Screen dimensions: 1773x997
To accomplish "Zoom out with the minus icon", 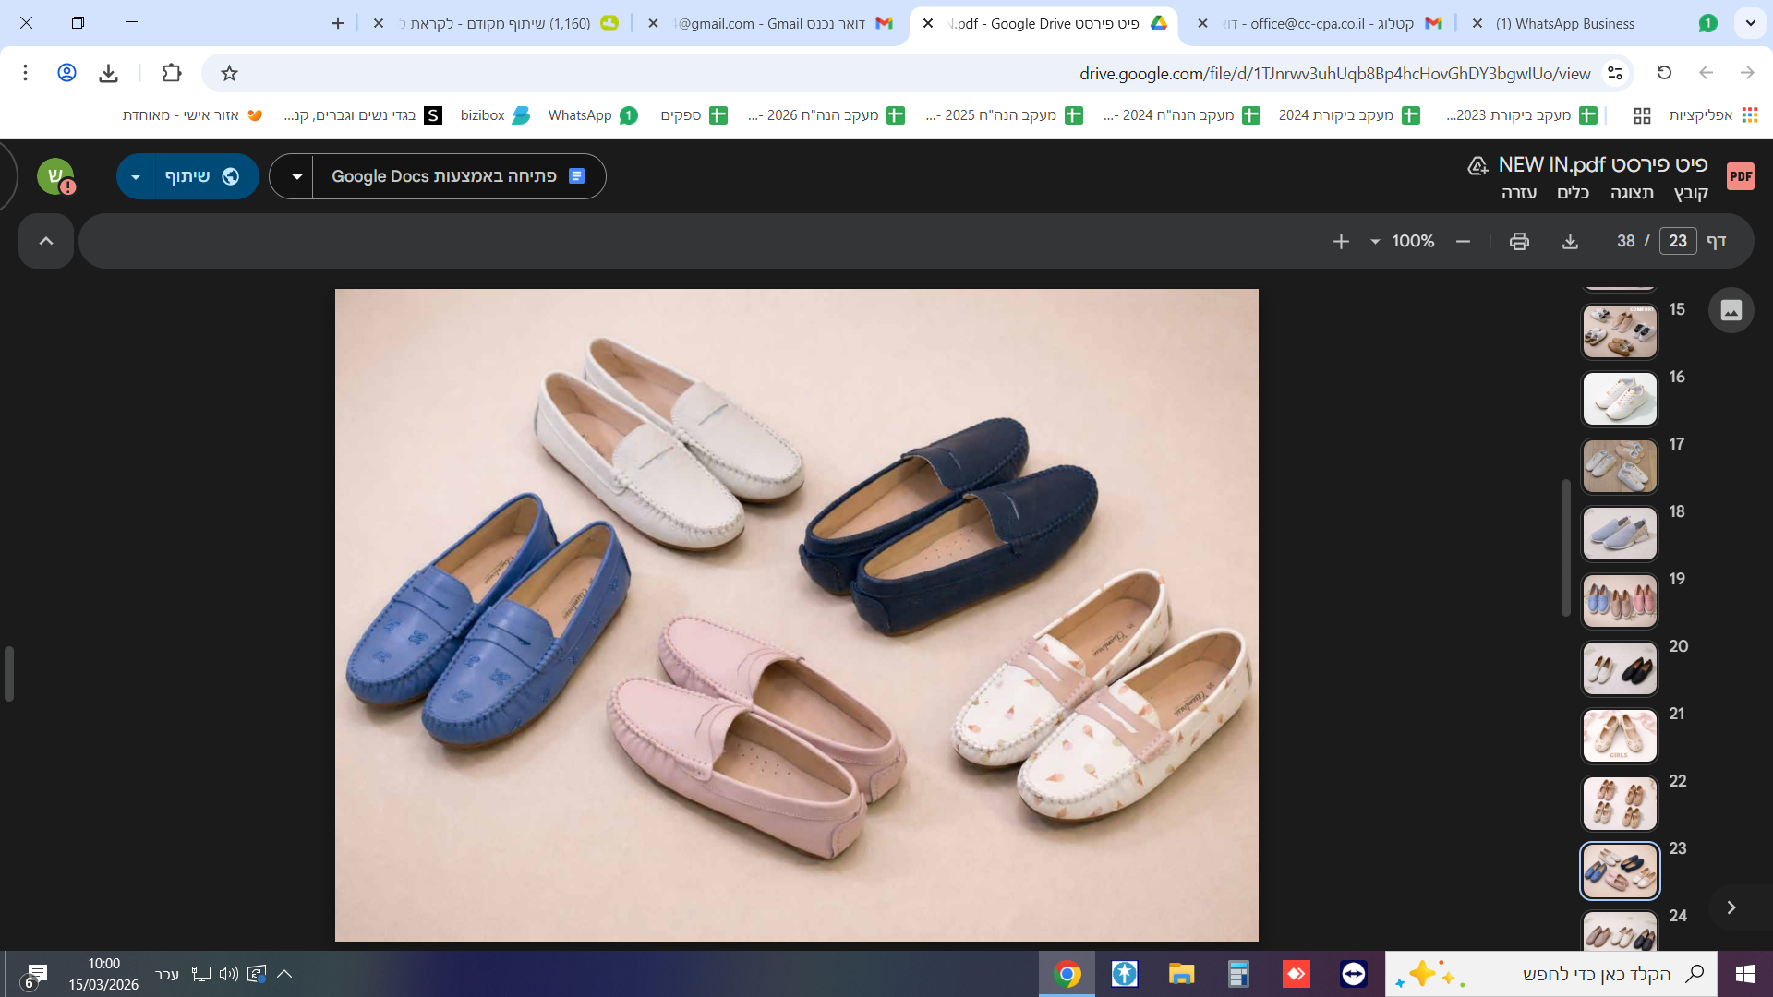I will (x=1463, y=241).
